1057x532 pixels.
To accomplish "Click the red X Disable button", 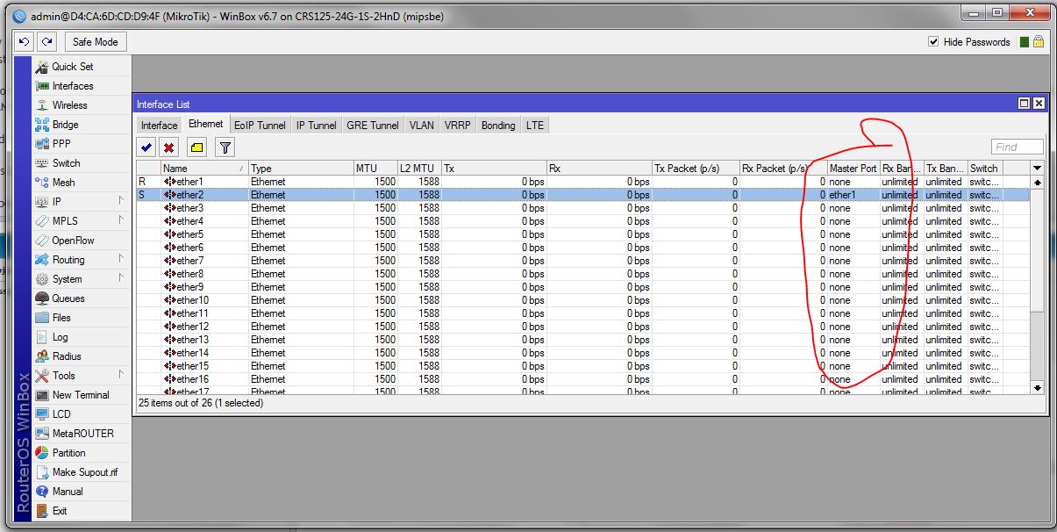I will (168, 147).
